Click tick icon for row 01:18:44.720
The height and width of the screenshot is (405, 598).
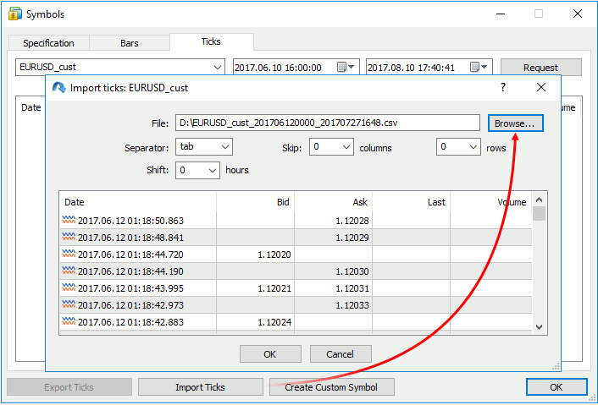click(69, 254)
